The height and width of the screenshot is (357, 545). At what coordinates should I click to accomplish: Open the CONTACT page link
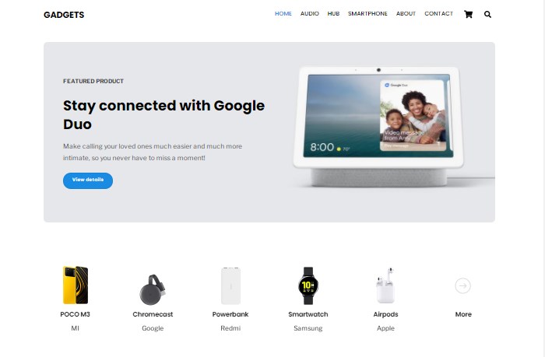coord(438,13)
